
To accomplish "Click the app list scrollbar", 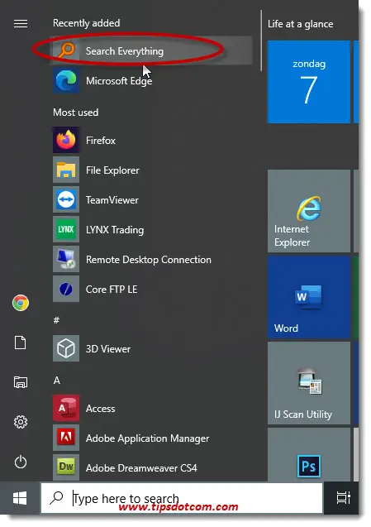I will coord(261,41).
